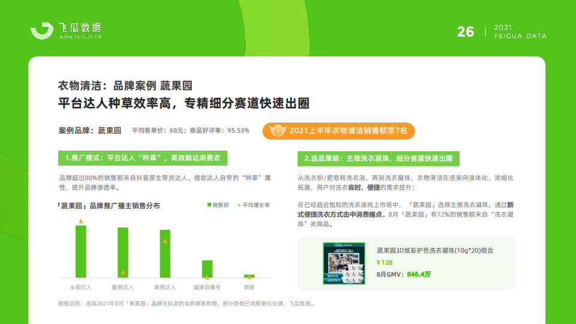
Task: Click the 1.推广模式 green section header
Action: (x=142, y=158)
